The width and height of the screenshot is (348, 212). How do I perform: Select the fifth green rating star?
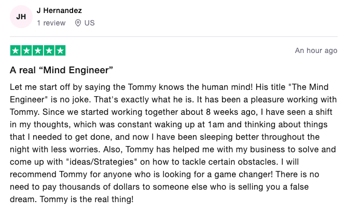point(60,50)
